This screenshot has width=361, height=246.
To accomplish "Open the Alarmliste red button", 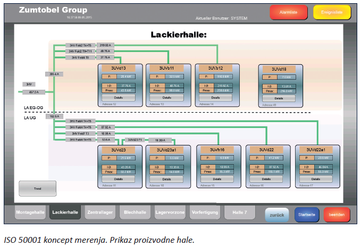I will 288,12.
